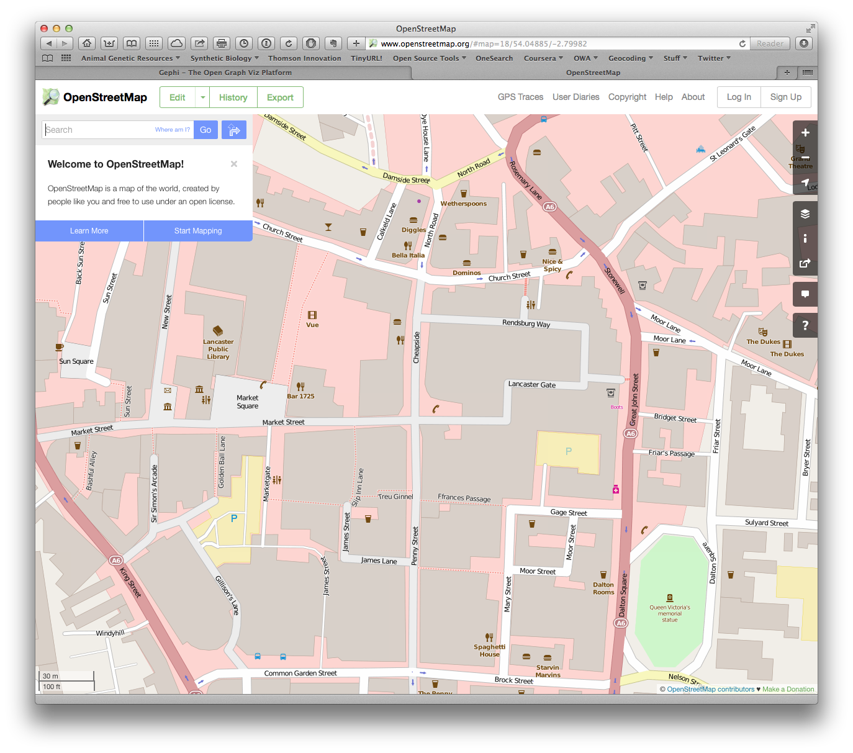The image size is (853, 753).
Task: Click the Start Mapping button
Action: pyautogui.click(x=198, y=230)
